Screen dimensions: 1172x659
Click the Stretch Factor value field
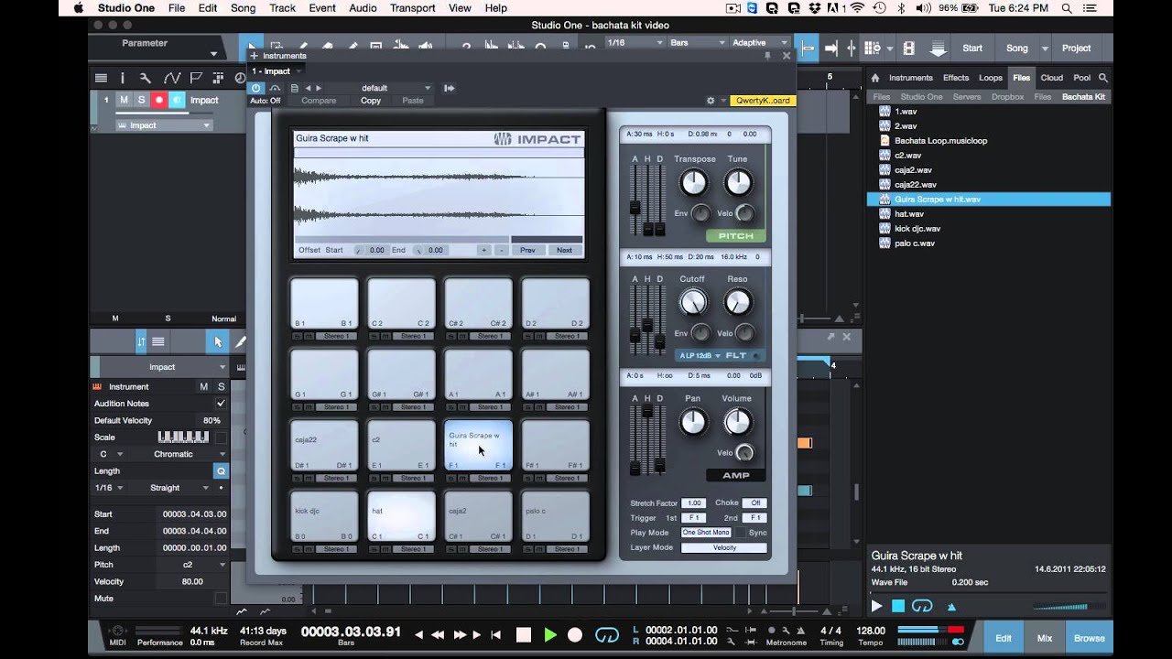click(x=694, y=502)
